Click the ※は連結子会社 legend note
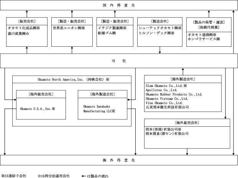This screenshot has height=178, width=238. [x=14, y=176]
